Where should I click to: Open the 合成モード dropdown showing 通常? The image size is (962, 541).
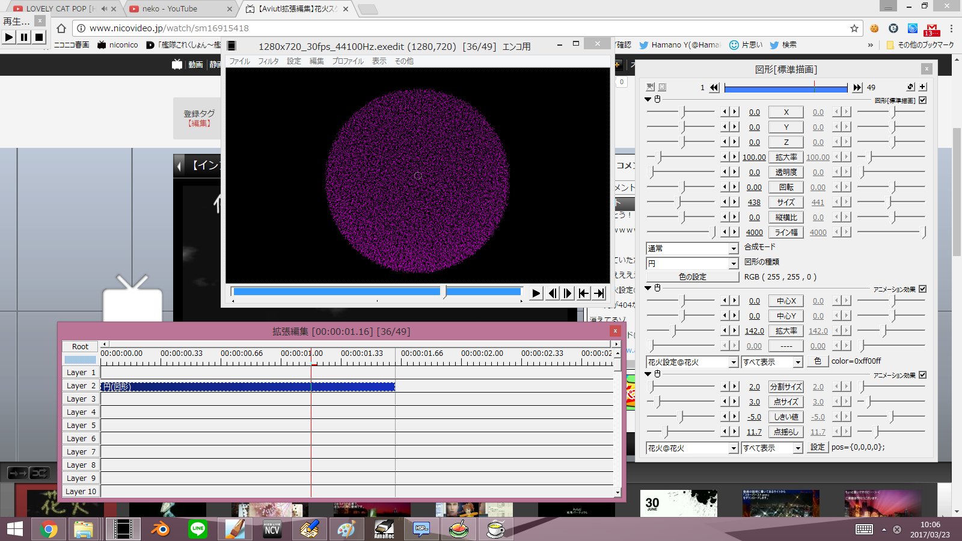click(692, 248)
